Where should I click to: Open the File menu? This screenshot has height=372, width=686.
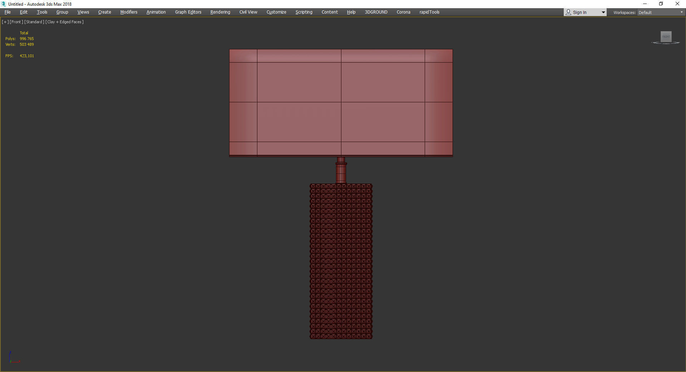coord(8,12)
